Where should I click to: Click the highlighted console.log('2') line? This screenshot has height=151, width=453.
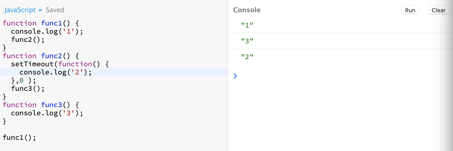point(55,72)
